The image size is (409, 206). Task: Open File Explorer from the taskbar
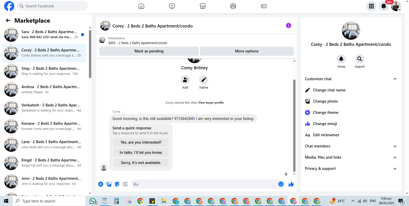164,201
